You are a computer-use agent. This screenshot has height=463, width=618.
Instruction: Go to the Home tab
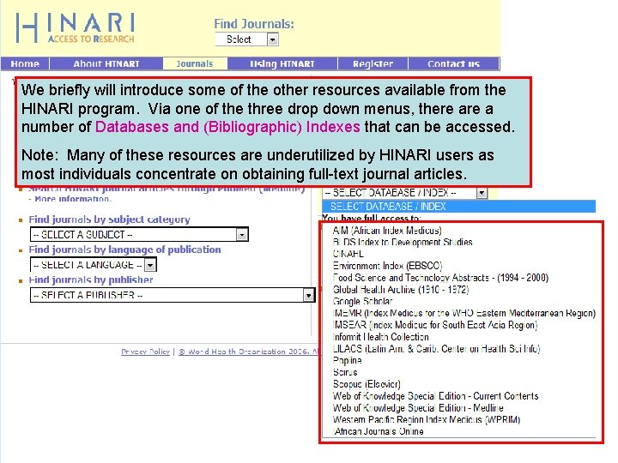[25, 63]
